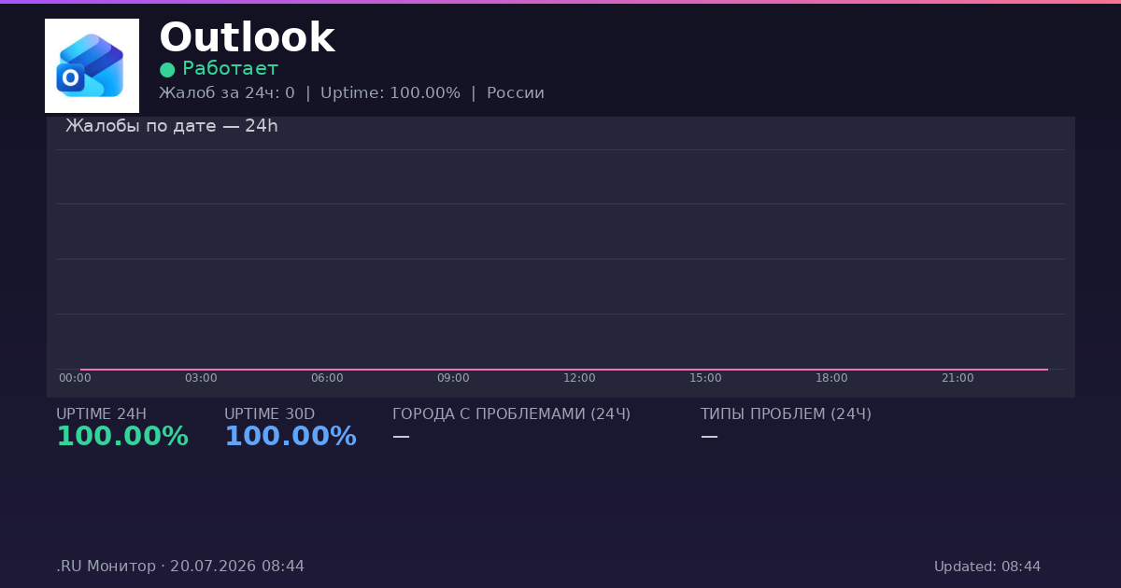This screenshot has width=1121, height=588.
Task: Click the ГОРОДА С ПРОБЛЕМАМИ (24Ч) heading
Action: (x=511, y=414)
